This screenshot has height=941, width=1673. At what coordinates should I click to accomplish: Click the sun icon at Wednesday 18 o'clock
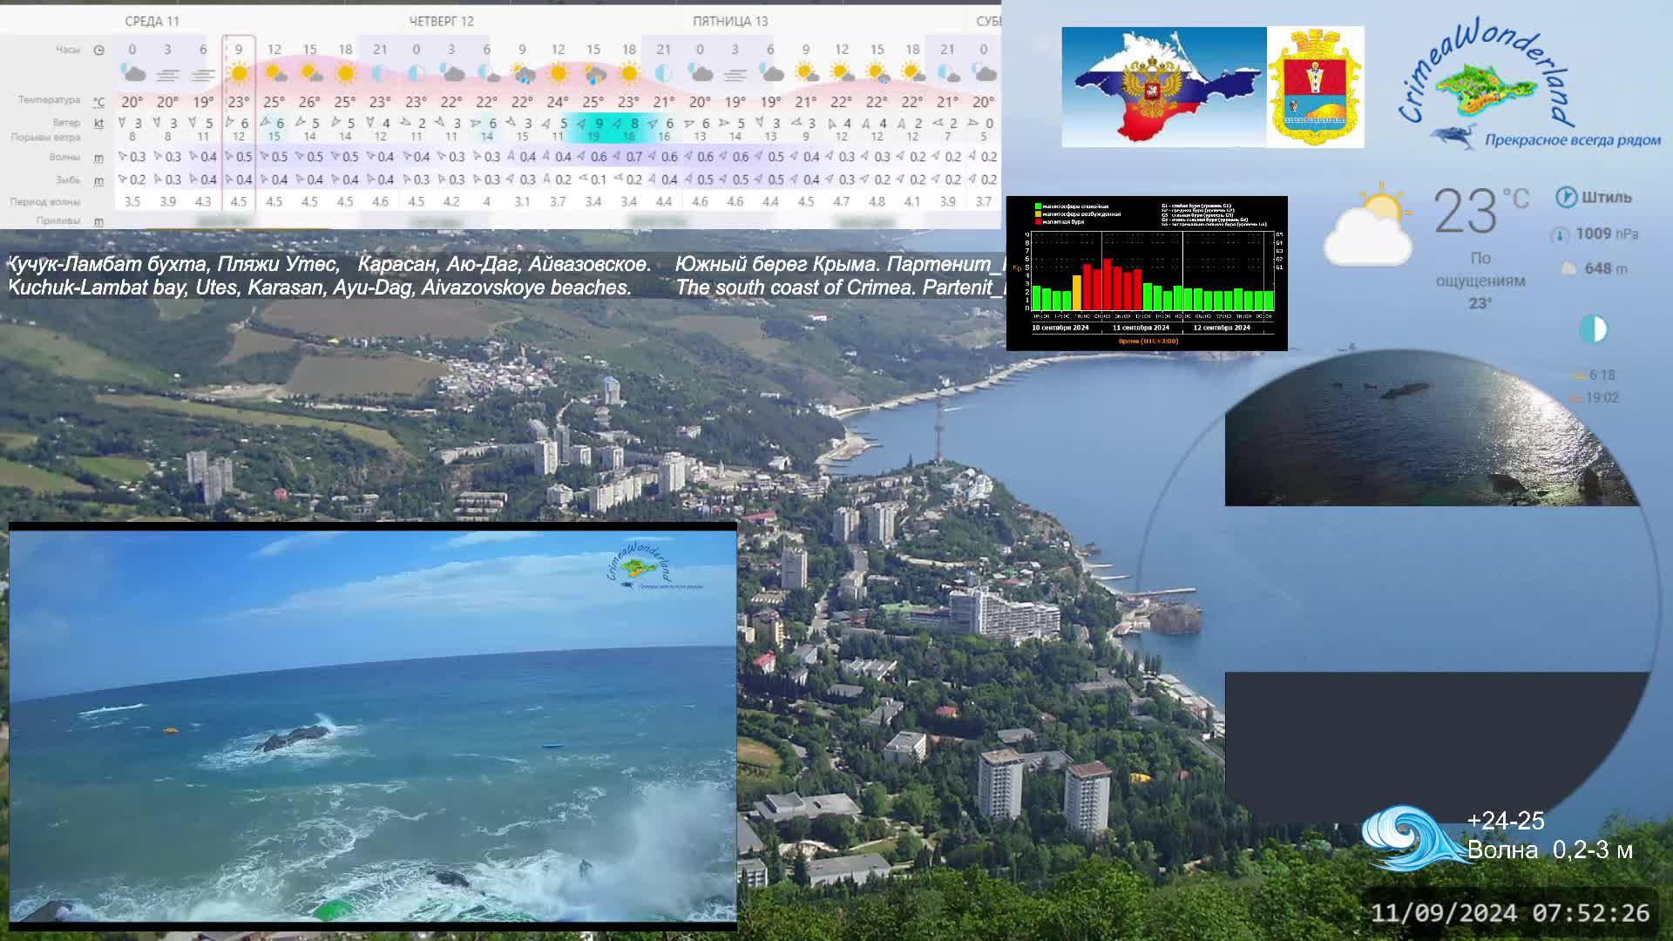[345, 73]
